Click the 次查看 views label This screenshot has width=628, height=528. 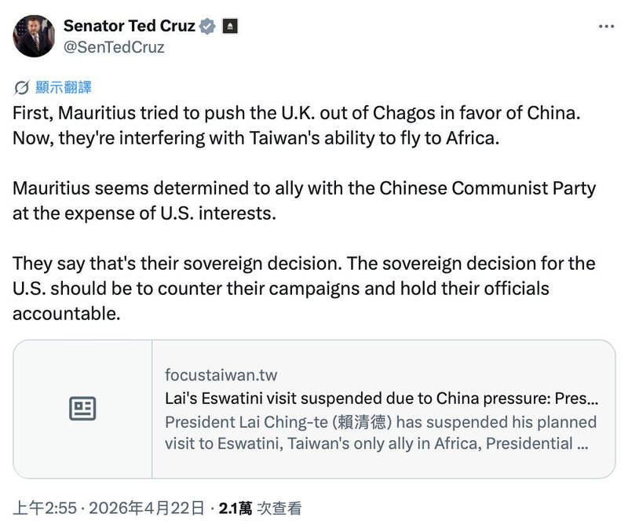coord(279,508)
